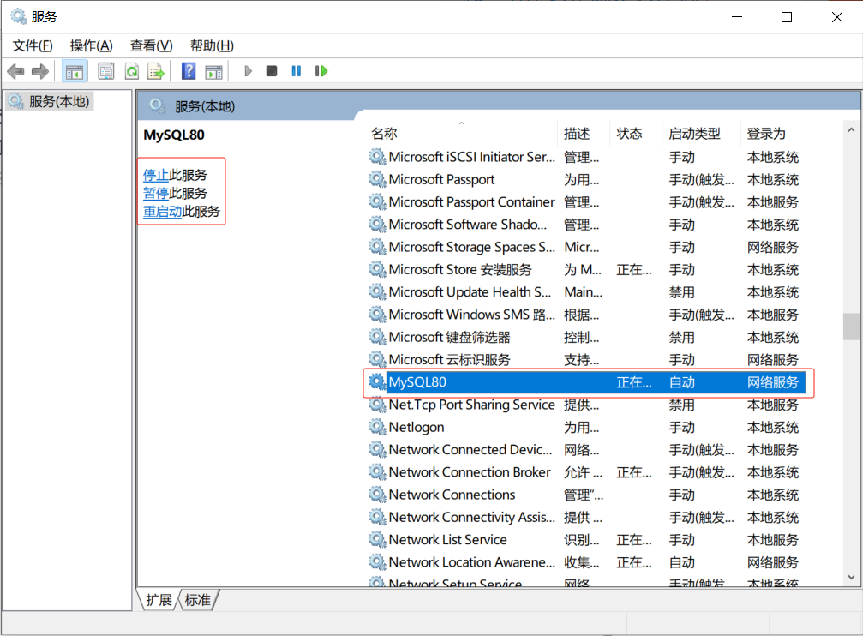Click 服务(本地) header in right pane
The height and width of the screenshot is (636, 863).
[205, 106]
